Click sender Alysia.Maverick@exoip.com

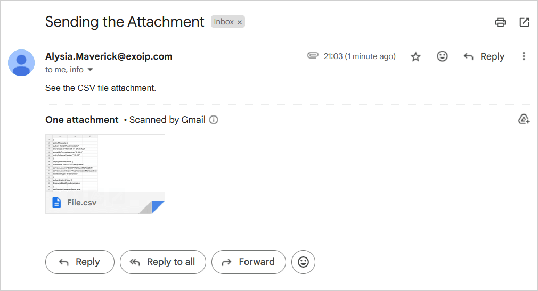pos(109,56)
